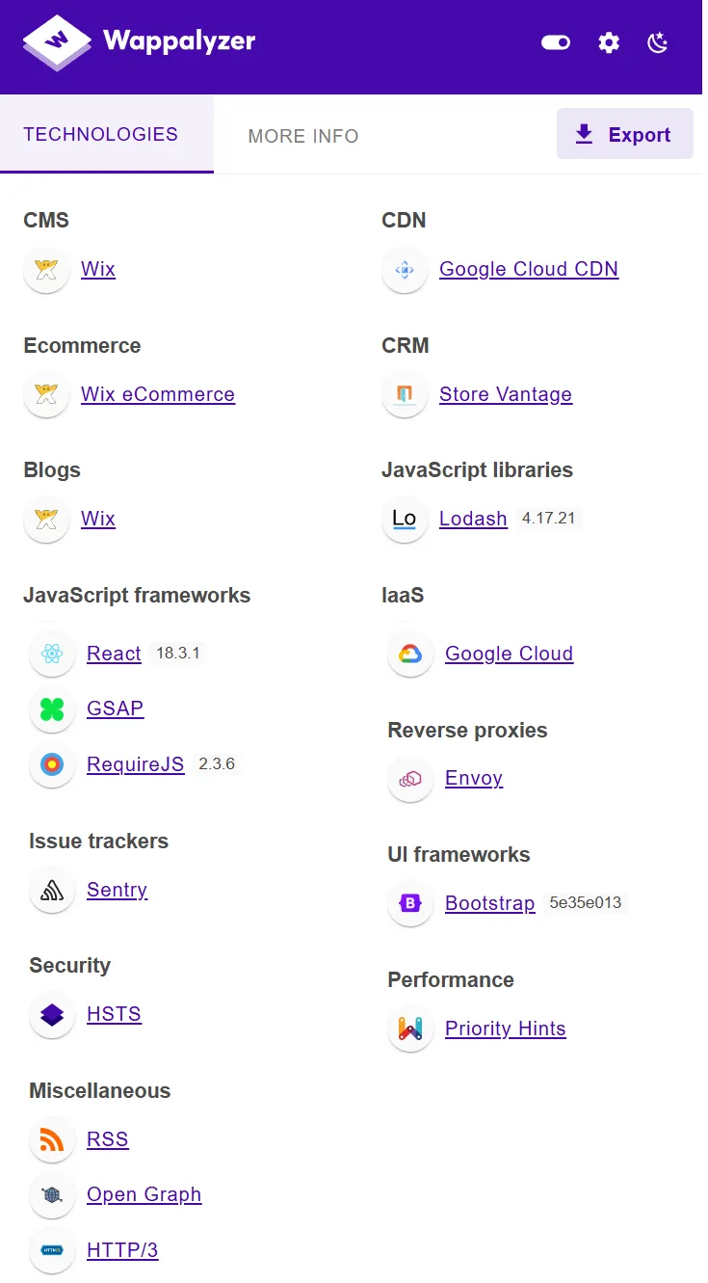
Task: Open the Priority Hints link
Action: pyautogui.click(x=506, y=1029)
